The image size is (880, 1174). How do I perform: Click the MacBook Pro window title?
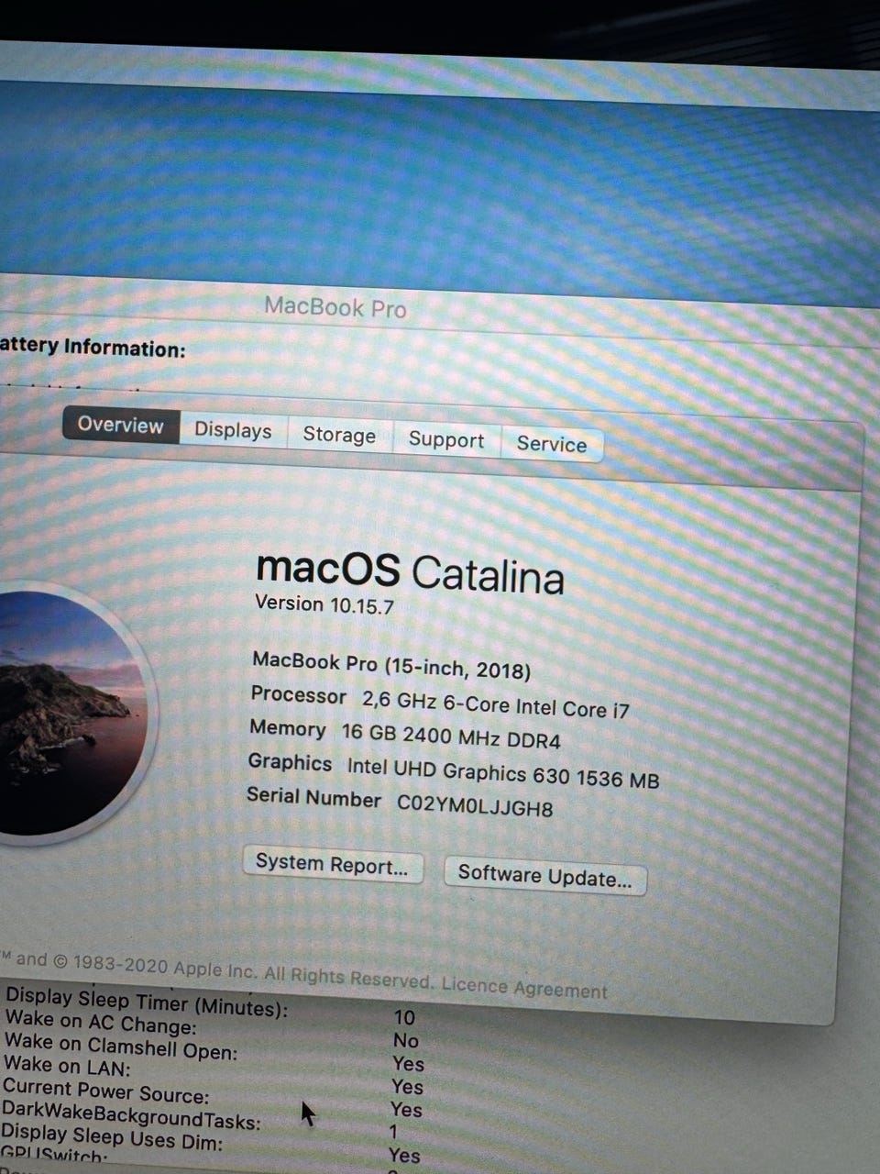tap(335, 307)
